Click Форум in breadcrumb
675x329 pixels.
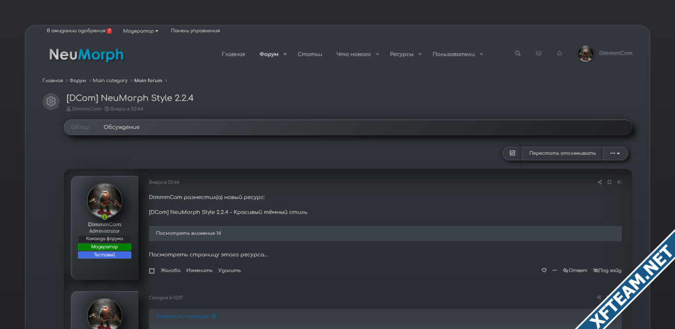[x=78, y=81]
